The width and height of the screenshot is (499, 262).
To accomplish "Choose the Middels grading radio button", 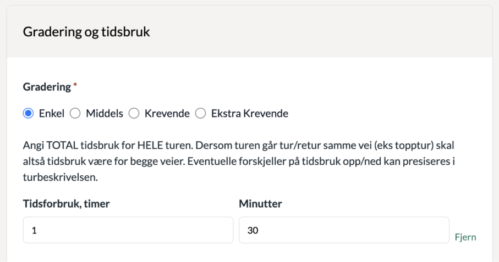I will point(75,114).
